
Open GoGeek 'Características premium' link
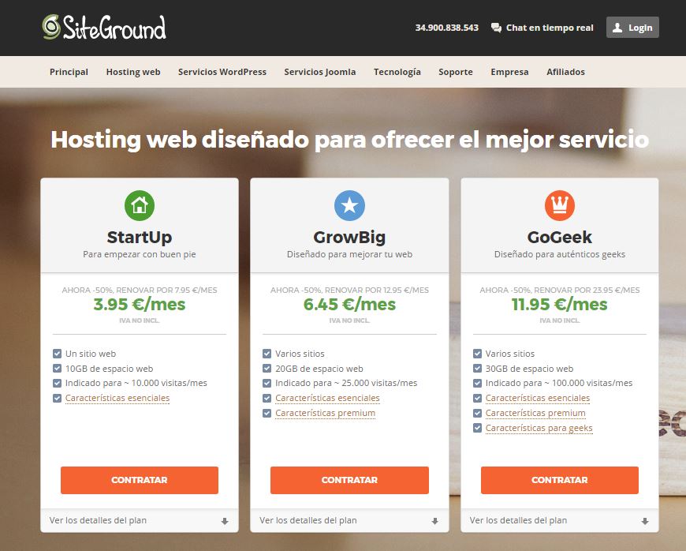(535, 413)
